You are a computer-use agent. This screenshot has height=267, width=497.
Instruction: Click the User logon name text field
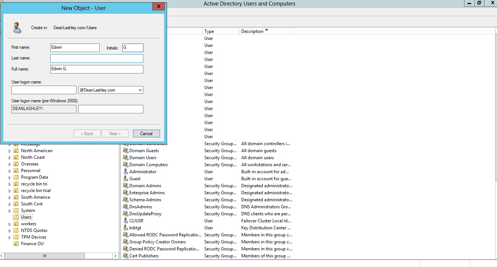tap(44, 90)
